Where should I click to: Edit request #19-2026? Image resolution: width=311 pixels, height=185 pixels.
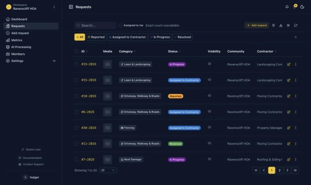pyautogui.click(x=289, y=64)
